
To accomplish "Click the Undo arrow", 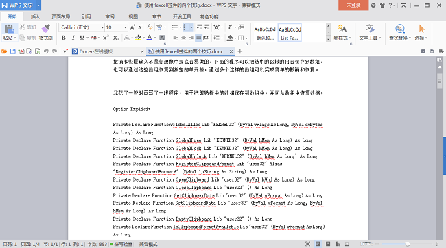I will tap(46, 51).
